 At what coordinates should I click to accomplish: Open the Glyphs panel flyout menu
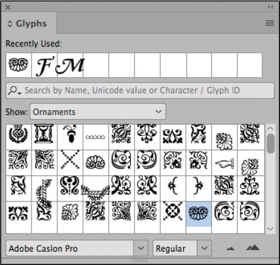coord(270,23)
